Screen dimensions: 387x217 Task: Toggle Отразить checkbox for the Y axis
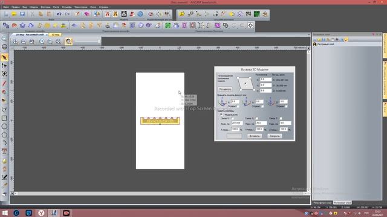pyautogui.click(x=262, y=107)
